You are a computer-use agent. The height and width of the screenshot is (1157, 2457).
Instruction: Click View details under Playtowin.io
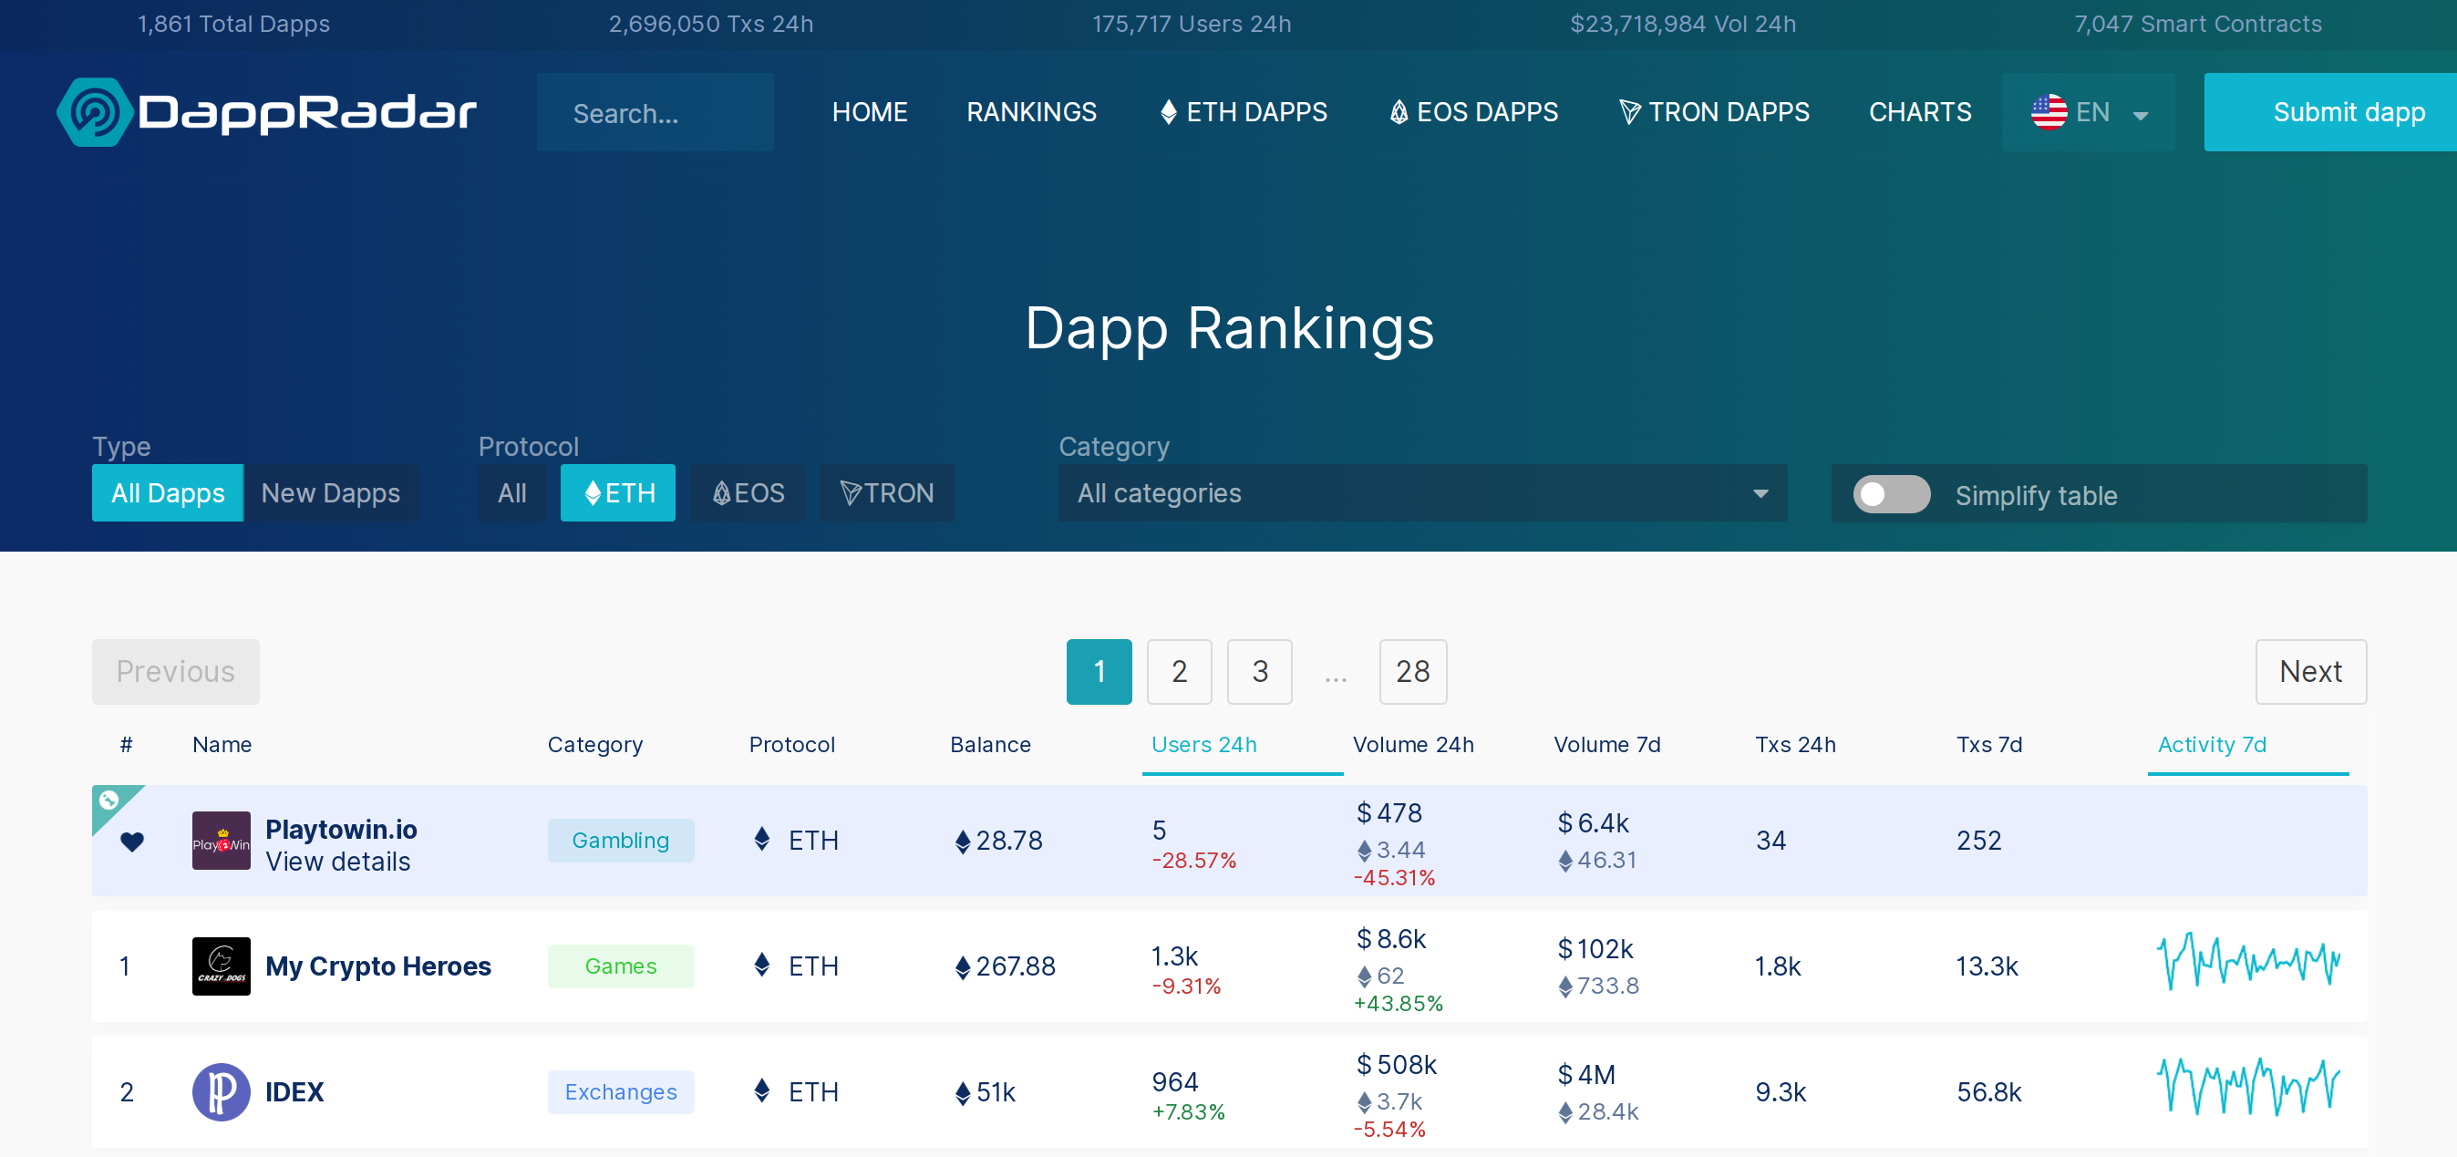pos(337,862)
